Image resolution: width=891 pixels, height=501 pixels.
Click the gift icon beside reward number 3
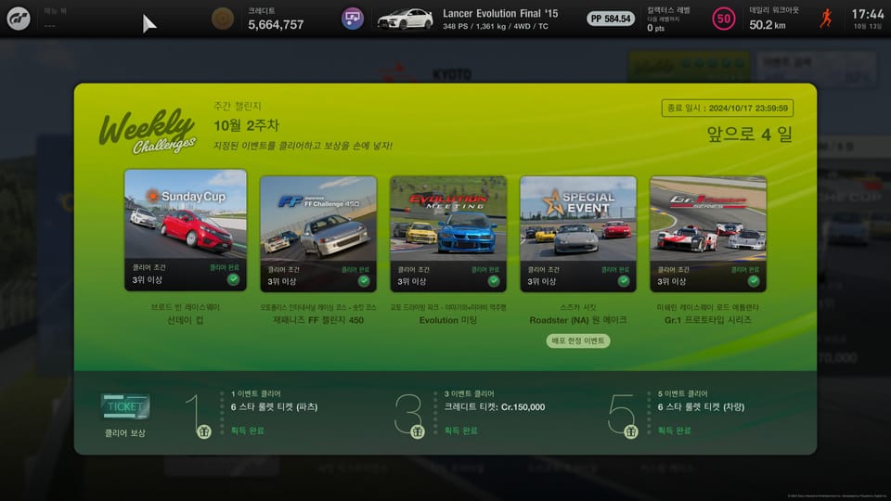(x=418, y=431)
